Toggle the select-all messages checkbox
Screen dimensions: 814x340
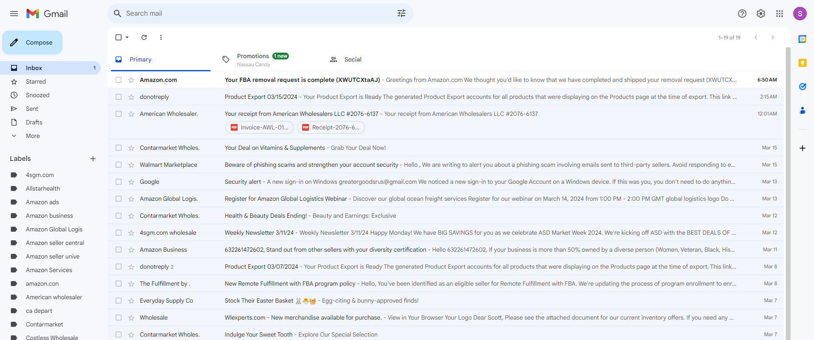(119, 37)
